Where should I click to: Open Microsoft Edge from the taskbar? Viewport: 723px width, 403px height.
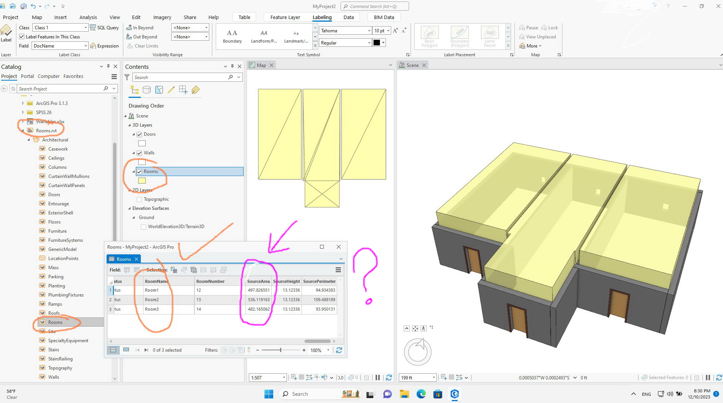(x=421, y=394)
